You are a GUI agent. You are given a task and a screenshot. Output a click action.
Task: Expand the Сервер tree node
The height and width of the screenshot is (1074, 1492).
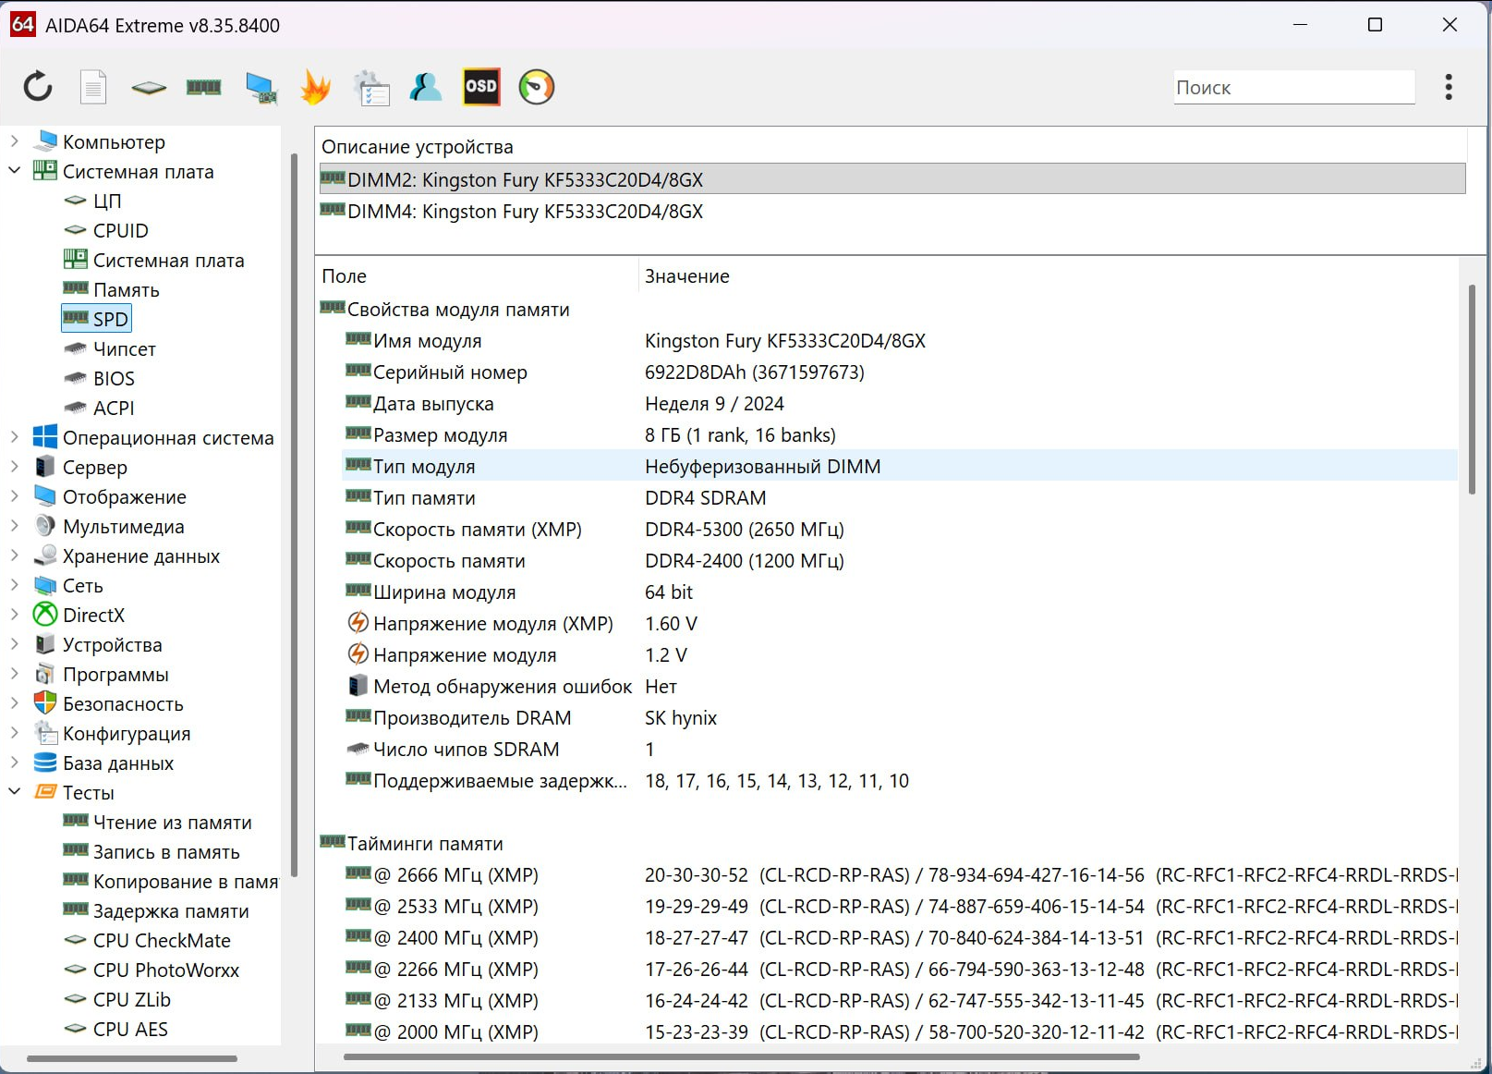(x=14, y=467)
